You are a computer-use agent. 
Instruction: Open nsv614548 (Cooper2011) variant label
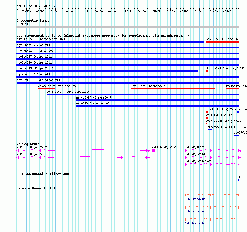(x=35, y=62)
